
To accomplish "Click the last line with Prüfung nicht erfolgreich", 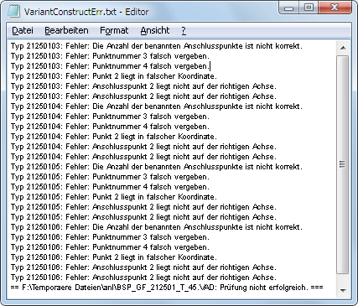I will click(x=167, y=288).
